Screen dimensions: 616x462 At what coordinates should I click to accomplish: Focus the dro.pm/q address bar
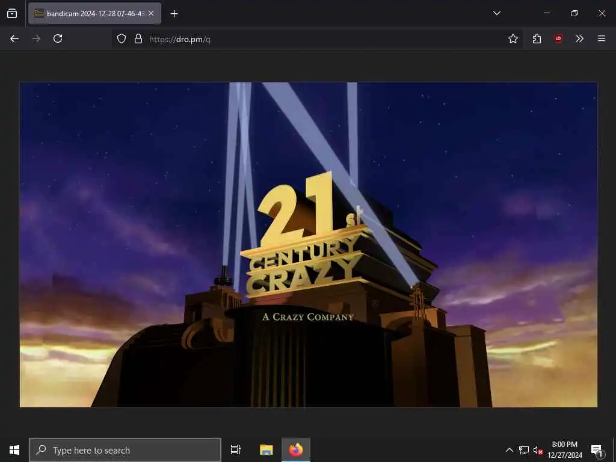(x=316, y=39)
